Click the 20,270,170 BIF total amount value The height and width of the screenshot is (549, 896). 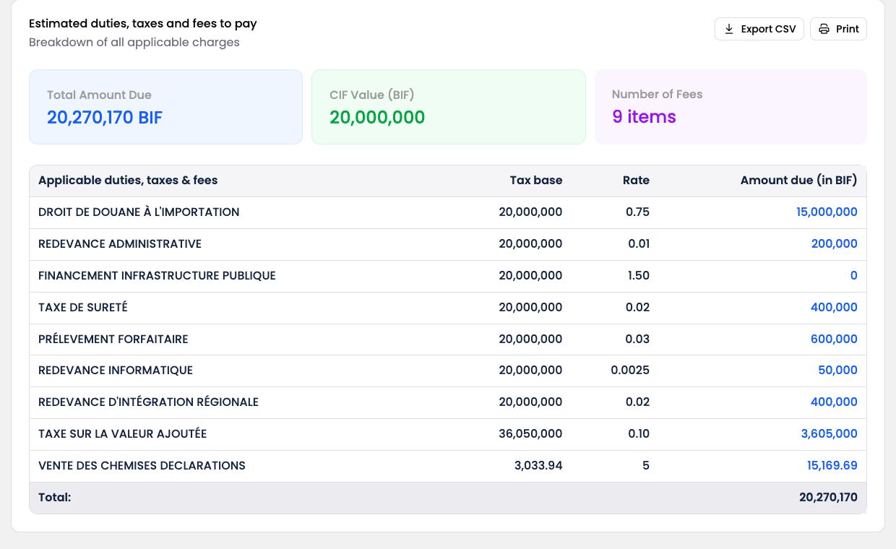pyautogui.click(x=105, y=117)
